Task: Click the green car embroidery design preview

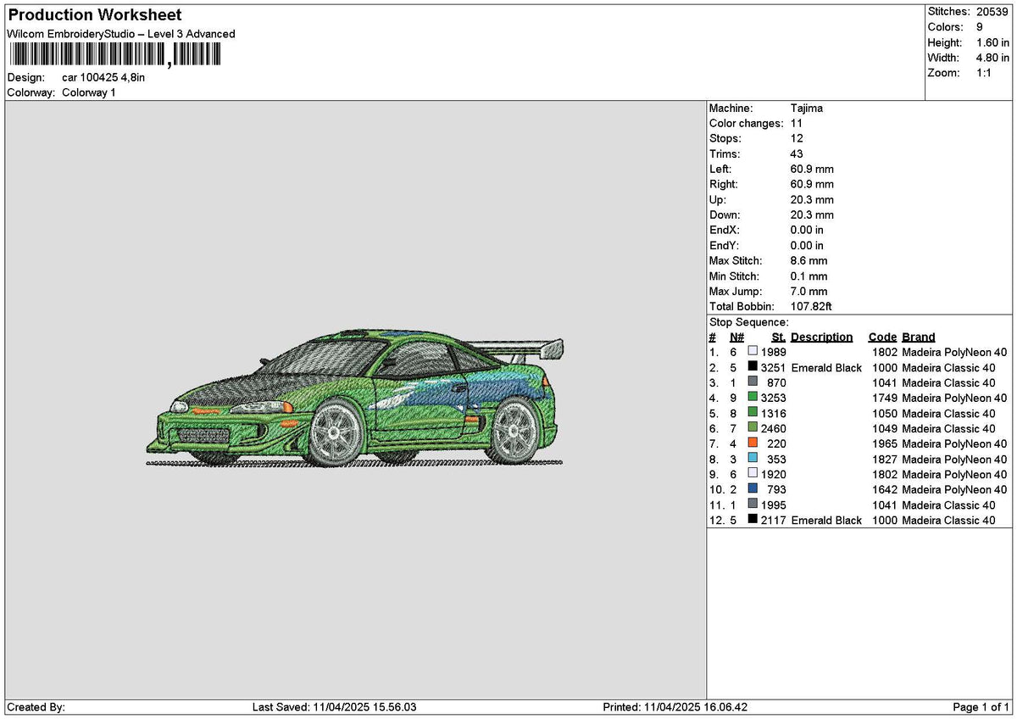Action: coord(356,399)
